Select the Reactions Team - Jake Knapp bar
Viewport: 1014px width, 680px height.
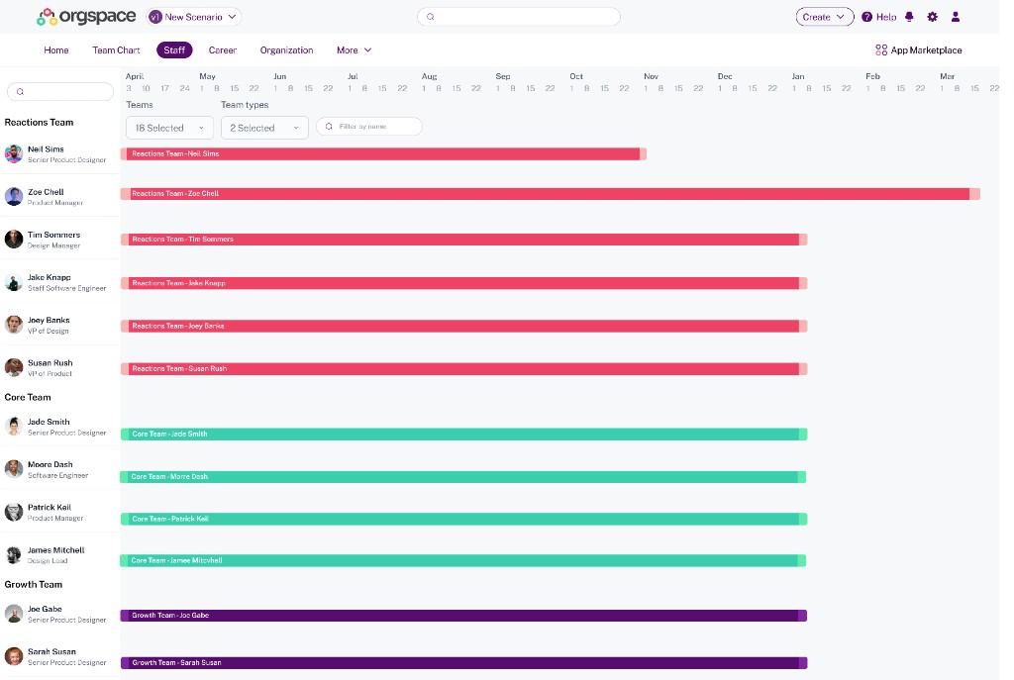[x=464, y=283]
